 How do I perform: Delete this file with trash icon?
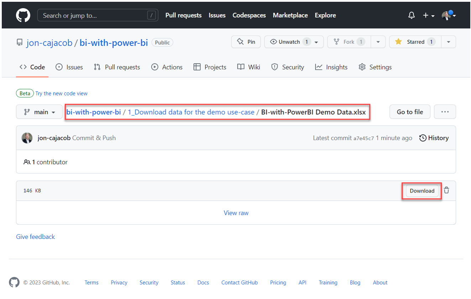click(x=446, y=190)
